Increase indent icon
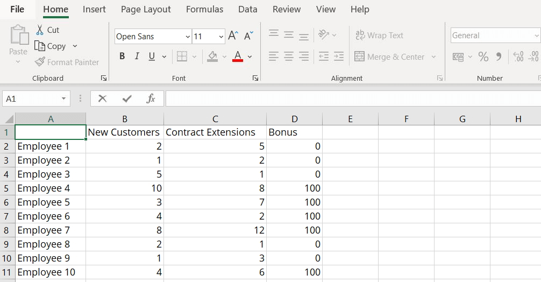The image size is (541, 282). (x=339, y=57)
